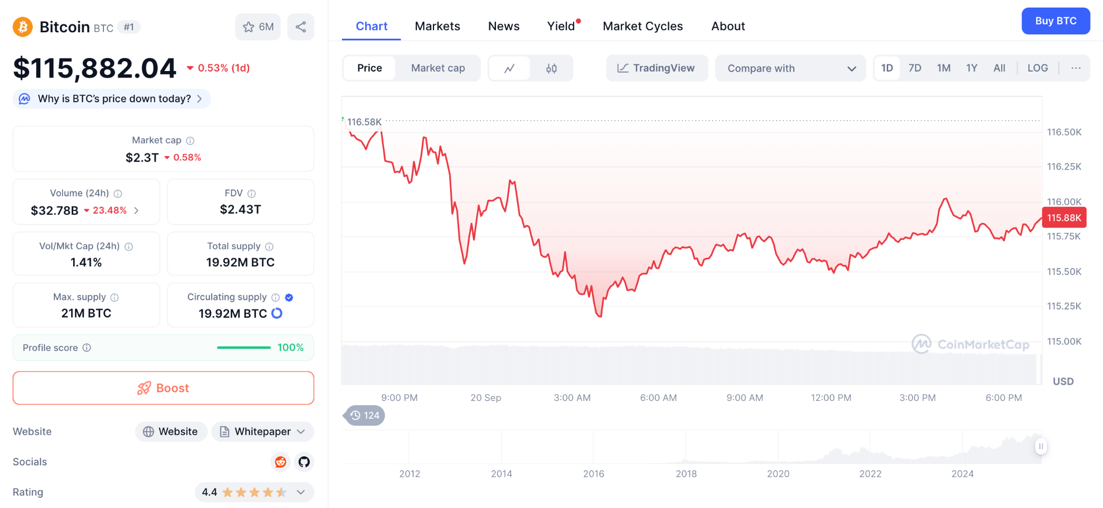Screen dimensions: 1103x508
Task: Select the 1D time range
Action: 887,68
